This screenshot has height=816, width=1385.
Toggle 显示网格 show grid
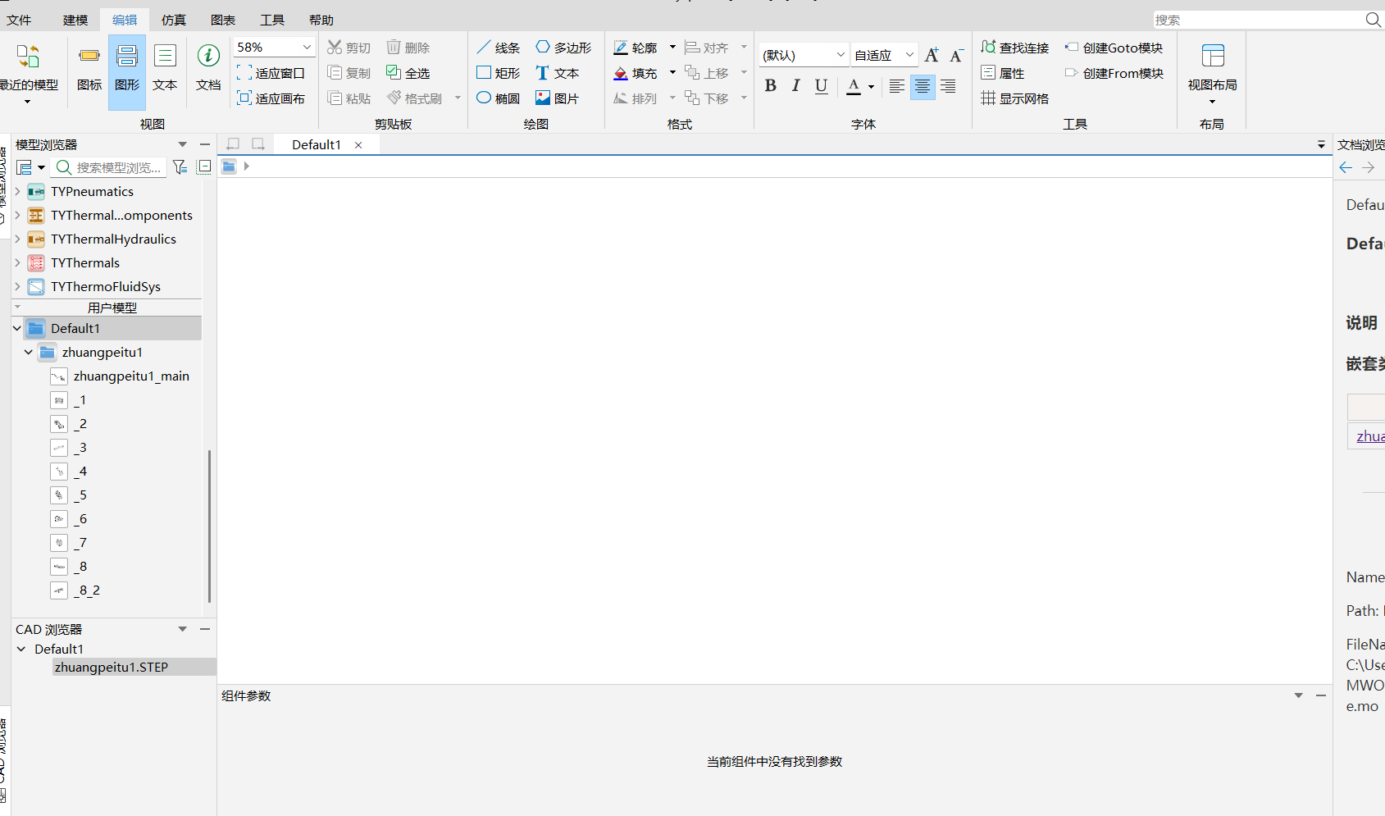click(x=1015, y=98)
